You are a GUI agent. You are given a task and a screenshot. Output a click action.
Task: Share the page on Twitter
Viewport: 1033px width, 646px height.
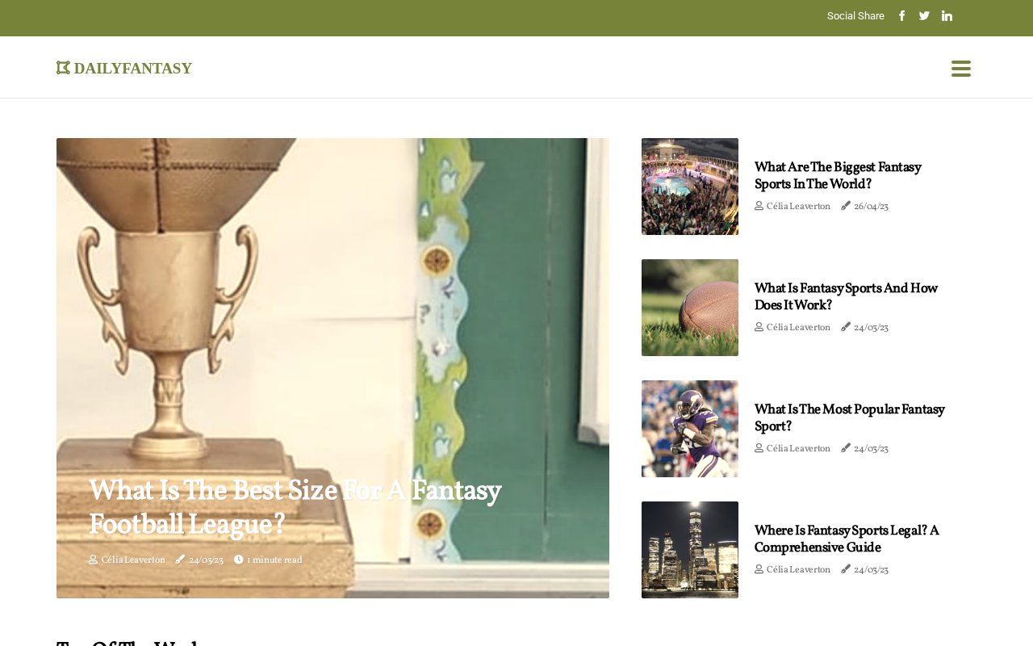pyautogui.click(x=924, y=16)
